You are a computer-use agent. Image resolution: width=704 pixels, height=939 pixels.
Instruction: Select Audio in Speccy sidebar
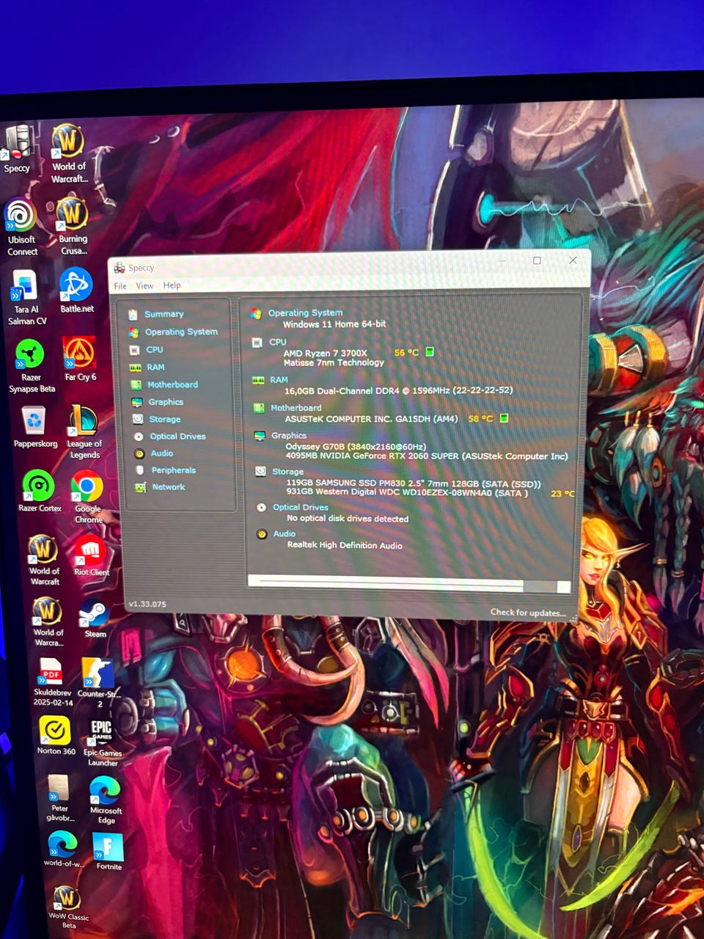coord(161,453)
